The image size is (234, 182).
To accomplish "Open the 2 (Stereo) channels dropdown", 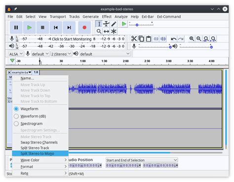I will point(61,54).
